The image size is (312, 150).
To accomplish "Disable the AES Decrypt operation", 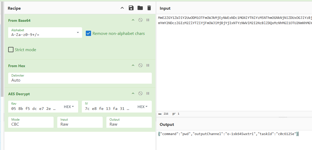I will click(x=140, y=94).
